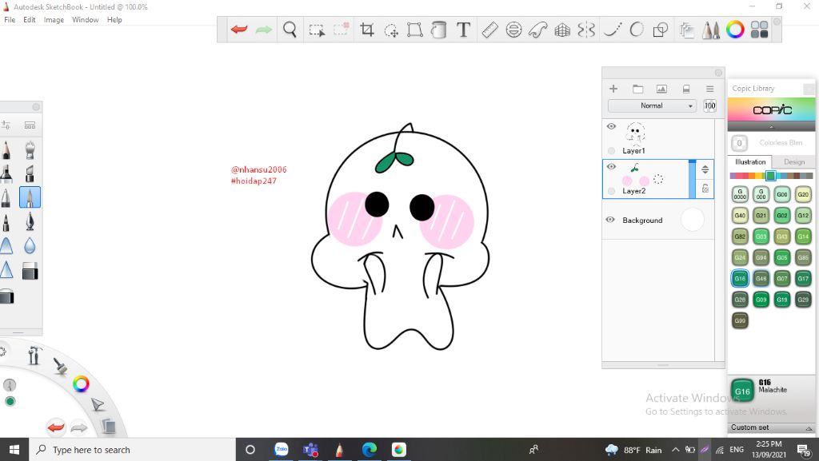Hide Layer1 using its eye icon

611,126
